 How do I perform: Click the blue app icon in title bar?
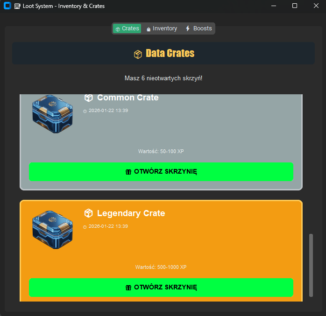coord(7,6)
